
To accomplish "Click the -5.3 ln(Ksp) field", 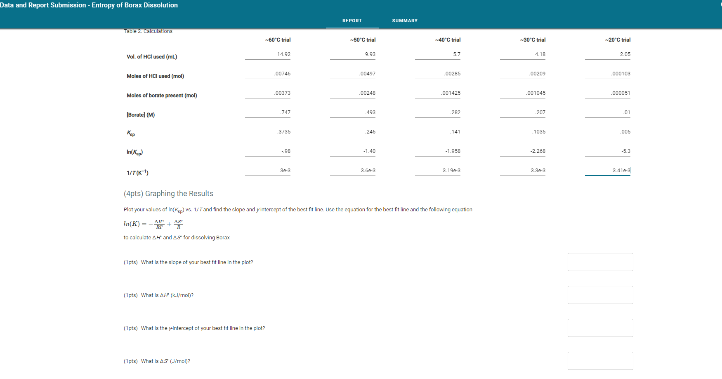I will [608, 151].
